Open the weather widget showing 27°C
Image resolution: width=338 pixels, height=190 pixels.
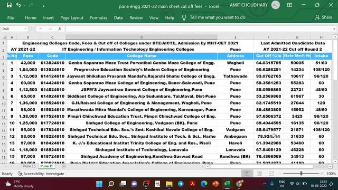tap(20, 184)
